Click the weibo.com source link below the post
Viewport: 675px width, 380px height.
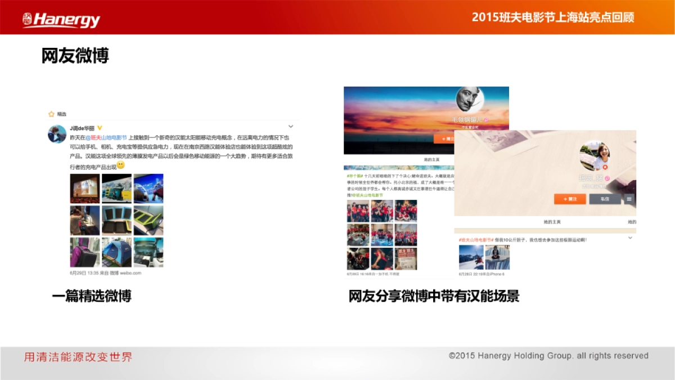(x=130, y=271)
